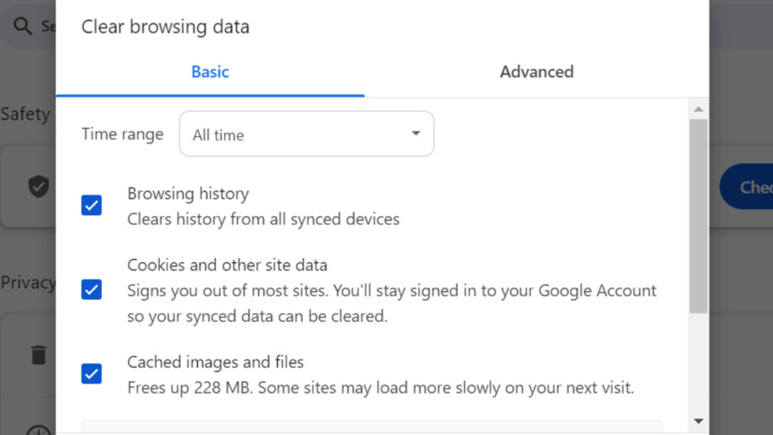Click the Search settings field

45,25
